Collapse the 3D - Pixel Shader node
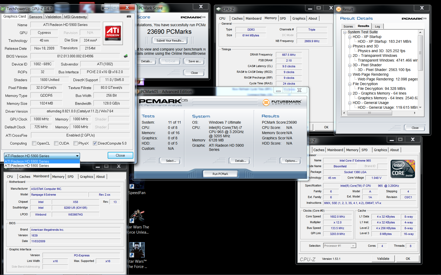The height and width of the screenshot is (275, 441). [350, 65]
